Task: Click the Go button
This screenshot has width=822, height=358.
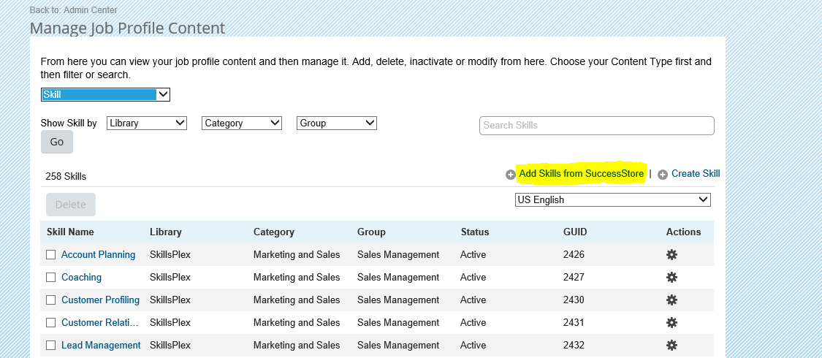Action: [x=56, y=142]
